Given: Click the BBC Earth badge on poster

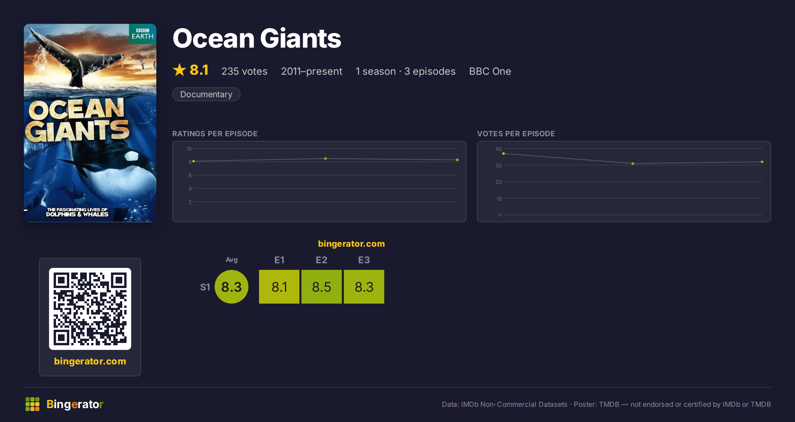Looking at the screenshot, I should tap(142, 34).
